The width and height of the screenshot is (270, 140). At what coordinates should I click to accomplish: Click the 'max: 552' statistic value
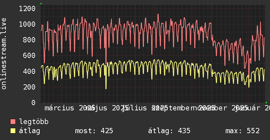click(x=242, y=131)
